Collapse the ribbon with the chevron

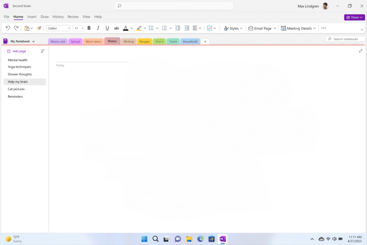362,29
